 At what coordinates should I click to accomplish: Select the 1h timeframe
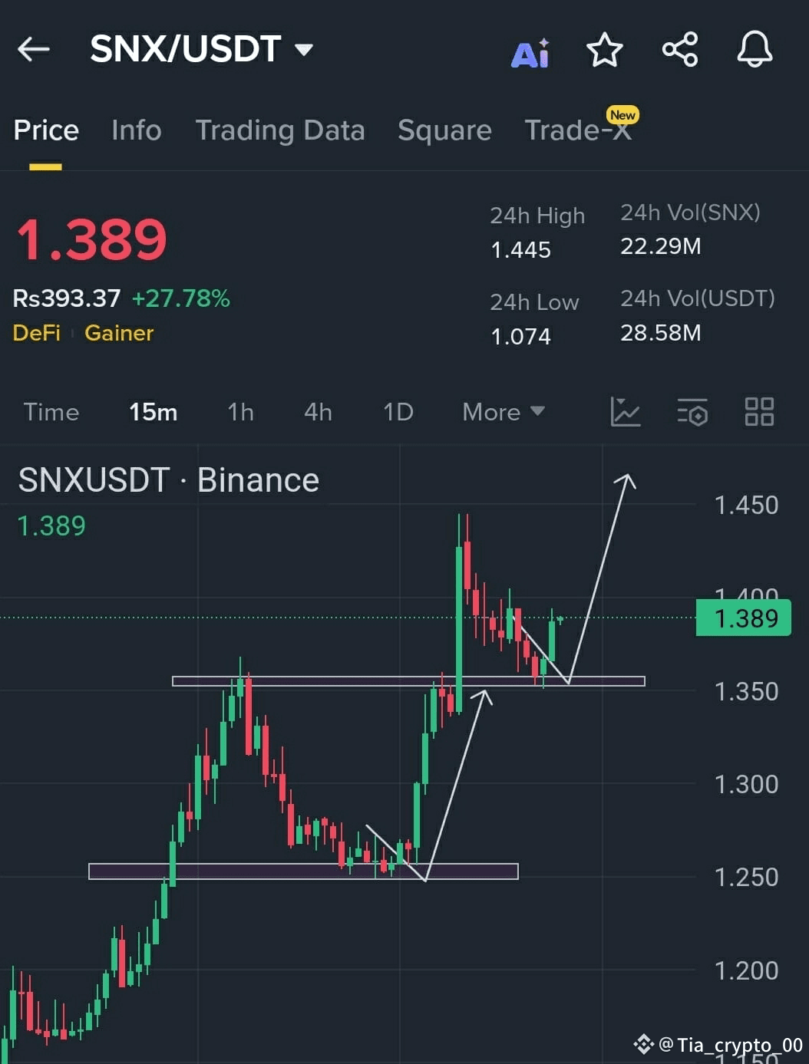[240, 412]
